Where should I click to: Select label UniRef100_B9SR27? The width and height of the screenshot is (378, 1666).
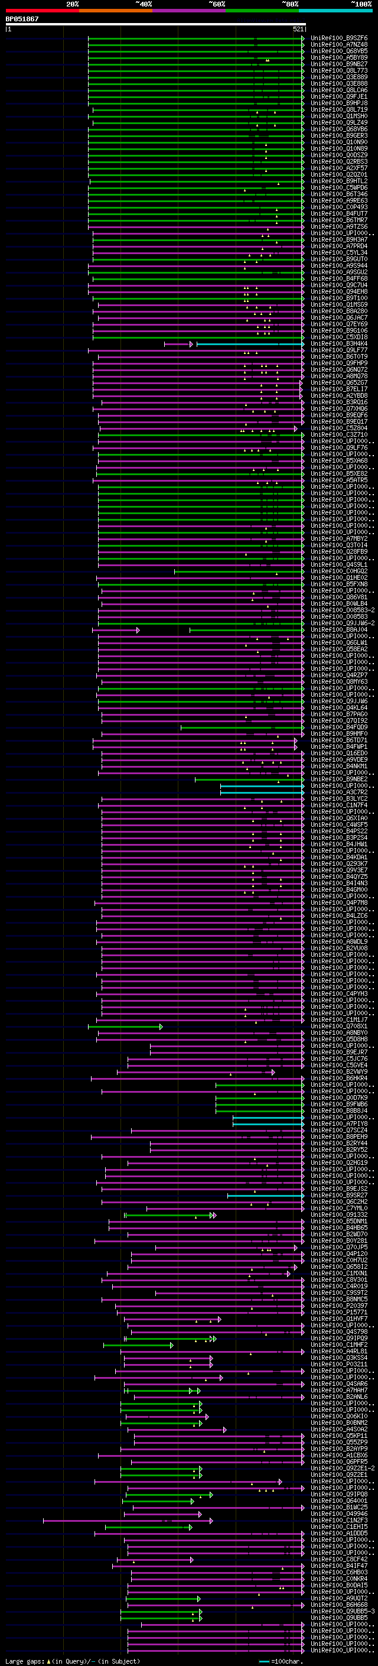pos(339,1195)
